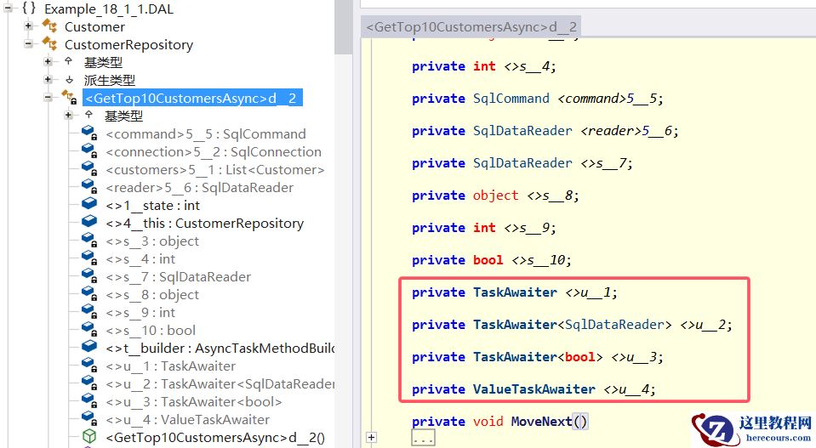
Task: Click the namespace braces icon of Example_18_1_1.DAL
Action: (x=29, y=9)
